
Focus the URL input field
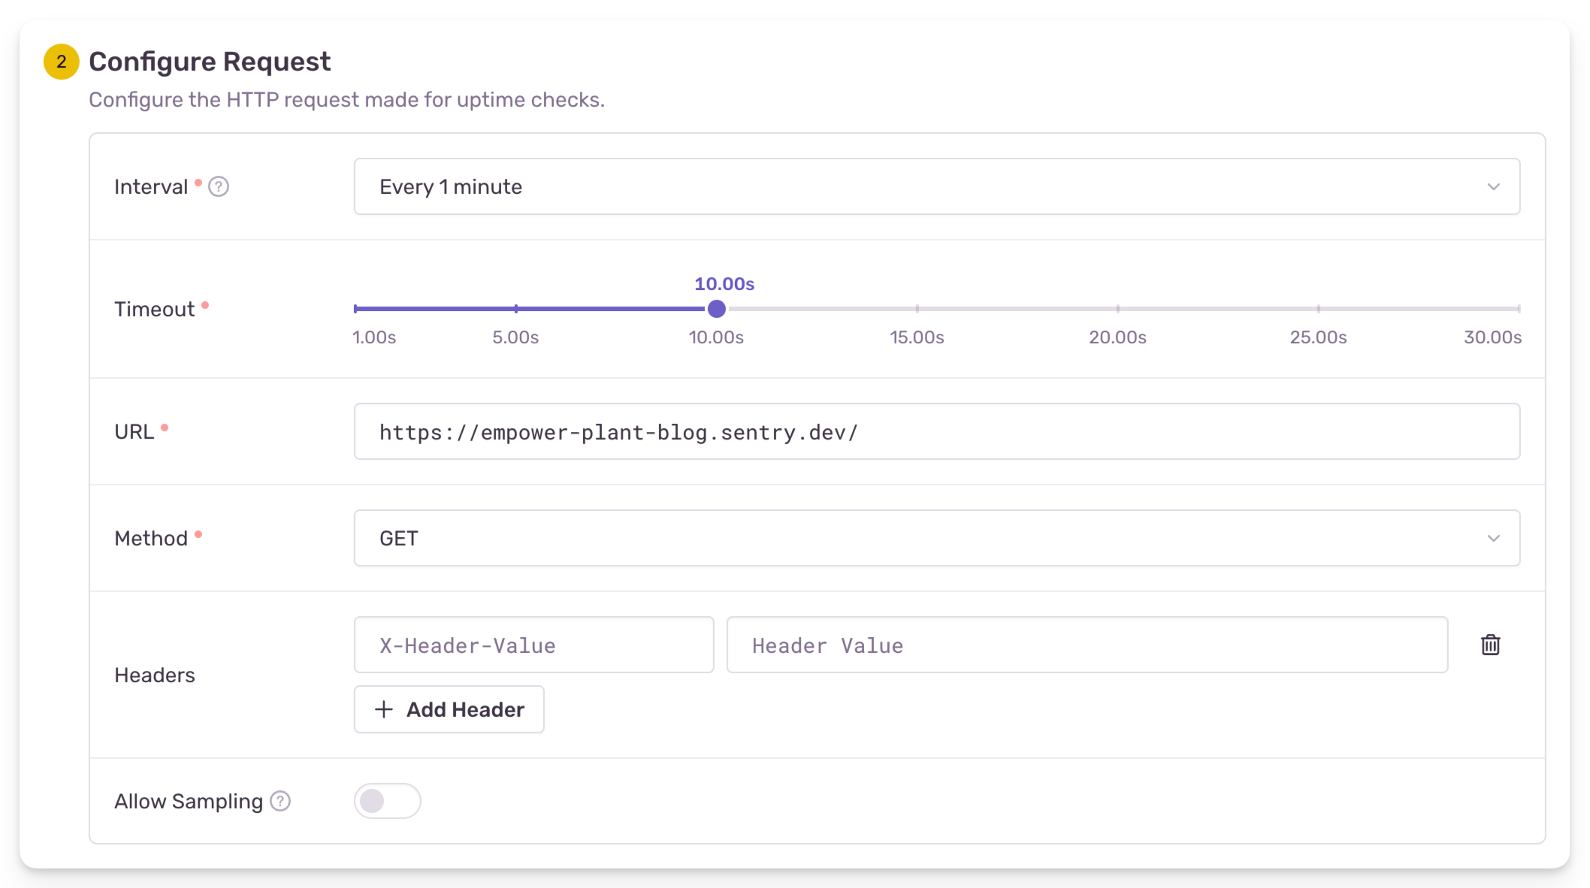[936, 431]
